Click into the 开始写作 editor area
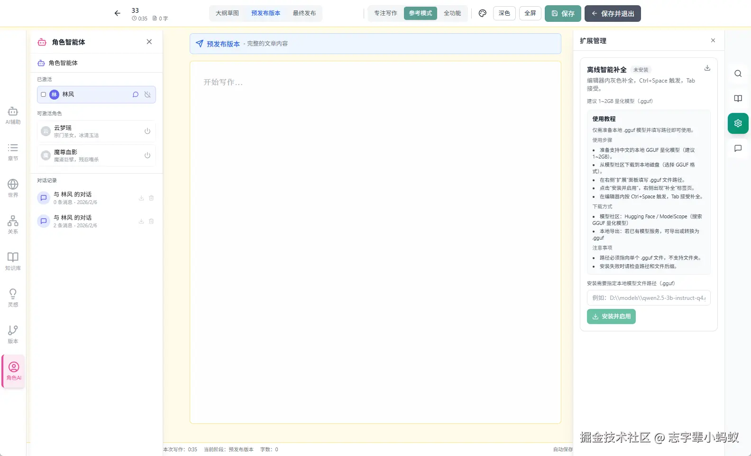 point(375,242)
